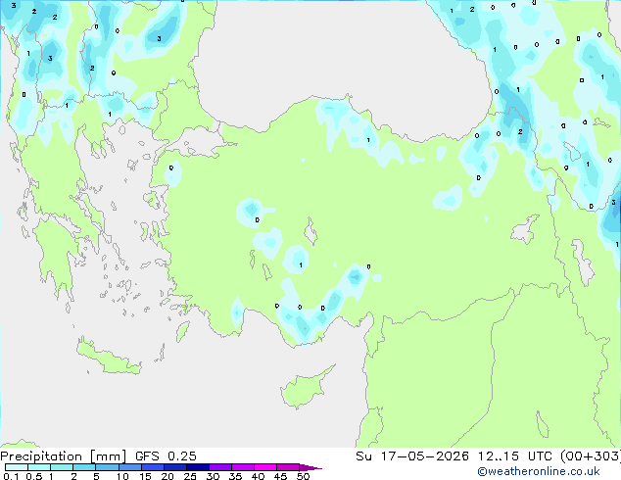
Task: Click the legend value label '40'
Action: coord(258,476)
